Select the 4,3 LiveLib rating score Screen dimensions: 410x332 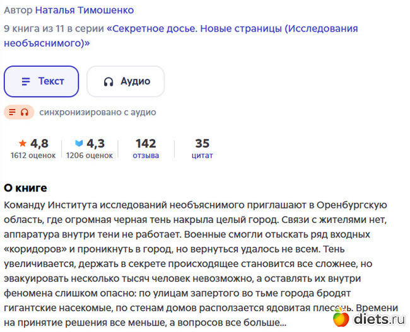tap(96, 143)
